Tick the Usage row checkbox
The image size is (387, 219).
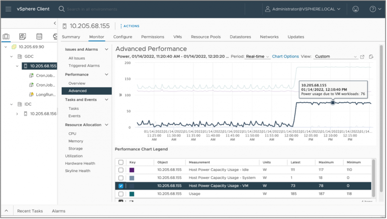pyautogui.click(x=121, y=194)
